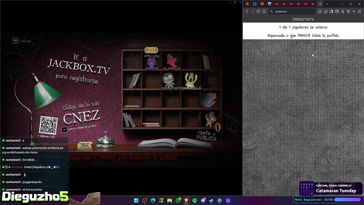
Task: Go back in the Brave browser
Action: [x=247, y=11]
